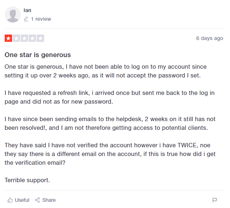Click the thumbs-up icon
Viewport: 230px width, 208px height.
pyautogui.click(x=10, y=200)
